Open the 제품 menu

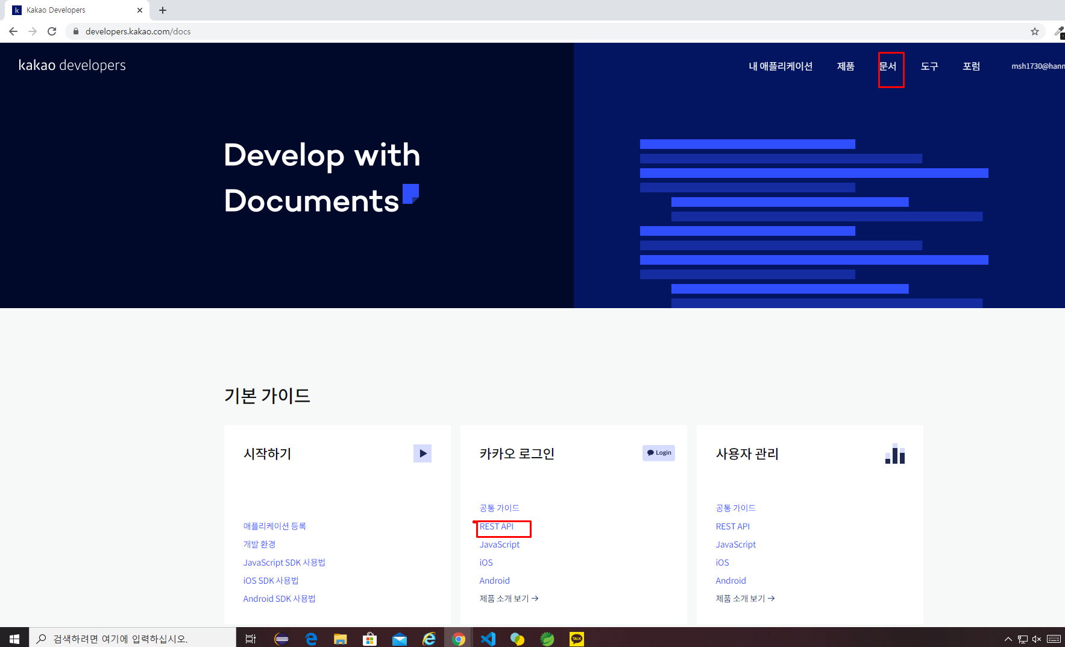[846, 66]
